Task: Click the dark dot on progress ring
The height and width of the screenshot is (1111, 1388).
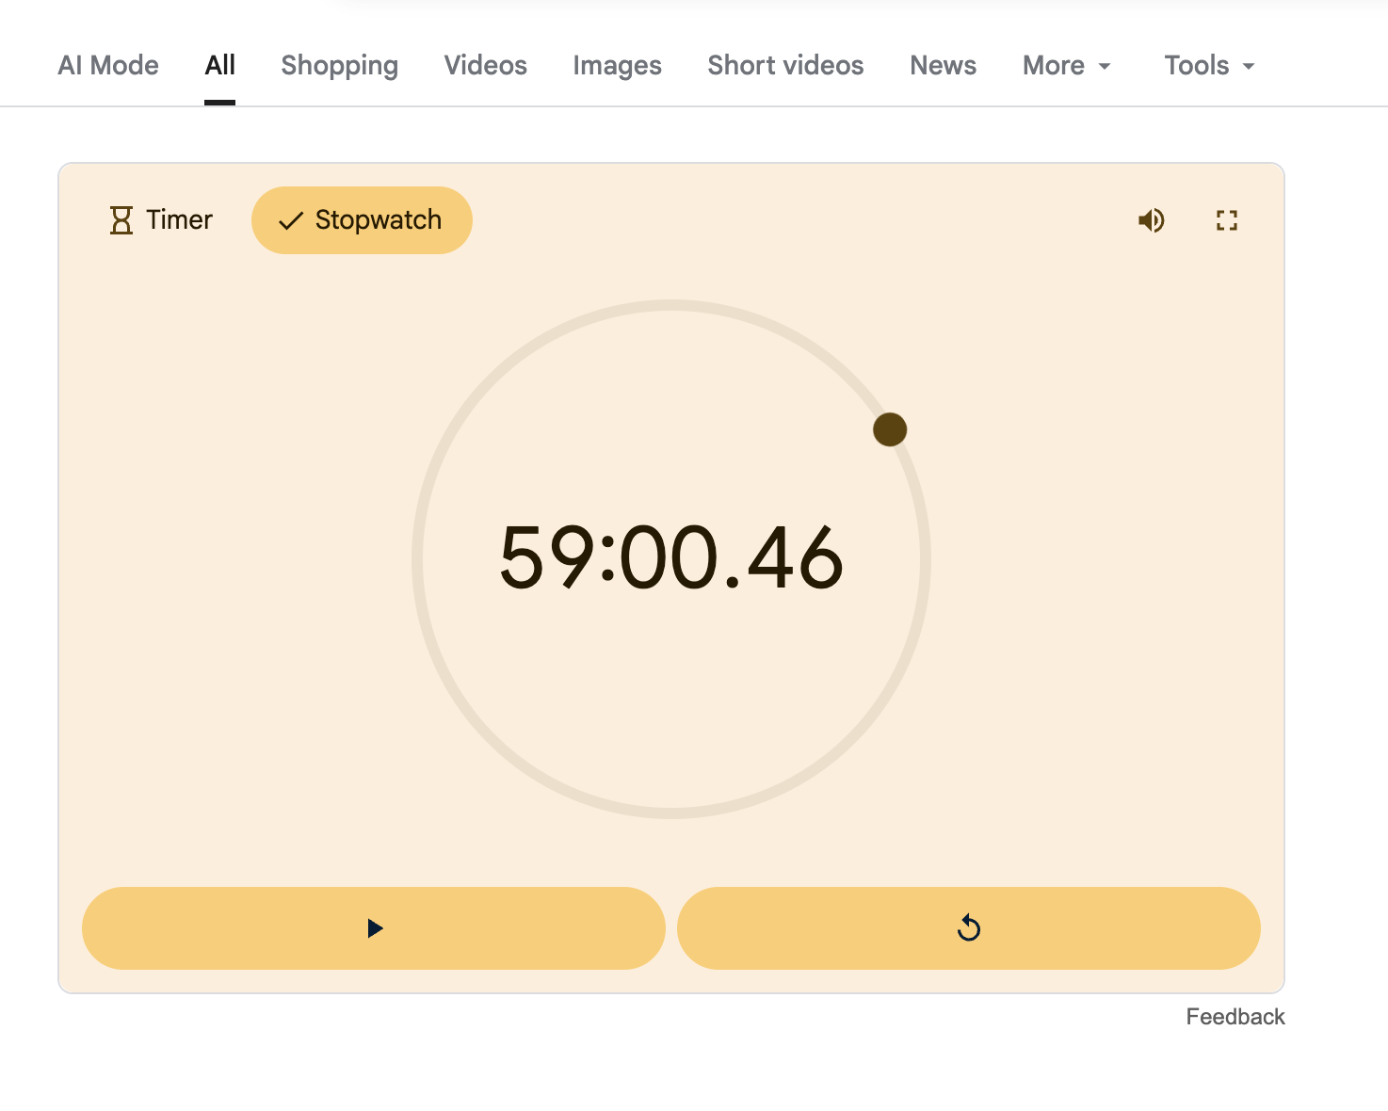Action: click(890, 429)
